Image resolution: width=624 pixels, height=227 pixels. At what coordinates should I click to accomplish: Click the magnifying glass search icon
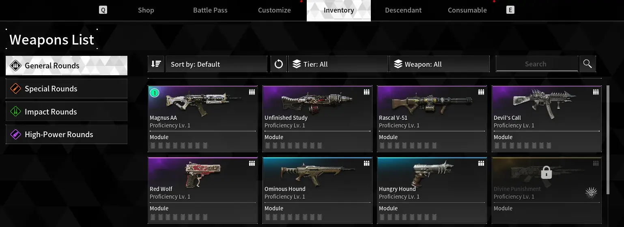[587, 64]
